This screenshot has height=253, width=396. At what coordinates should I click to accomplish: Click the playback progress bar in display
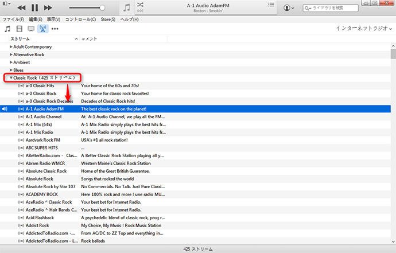206,14
